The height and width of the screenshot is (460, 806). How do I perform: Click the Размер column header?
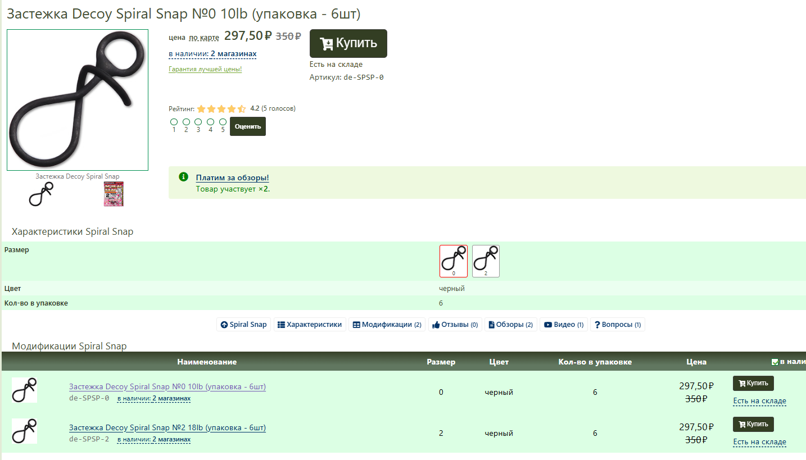(x=441, y=362)
